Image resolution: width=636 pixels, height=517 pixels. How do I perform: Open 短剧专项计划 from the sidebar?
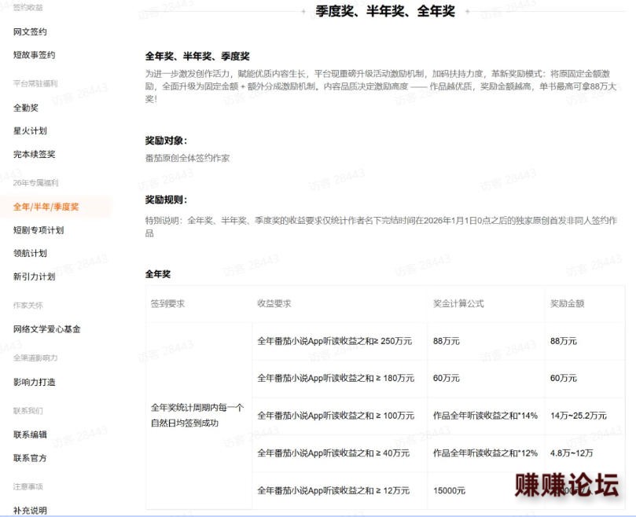click(39, 230)
